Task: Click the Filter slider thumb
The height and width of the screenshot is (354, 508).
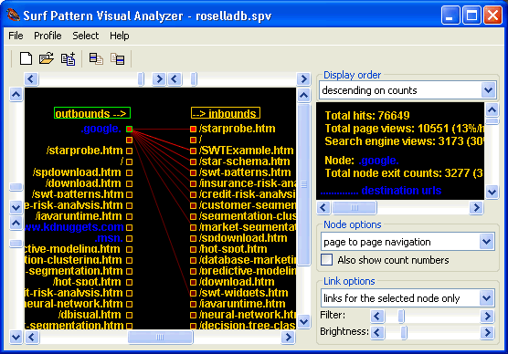Action: pyautogui.click(x=401, y=317)
